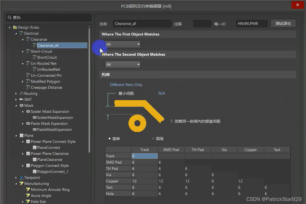This screenshot has height=204, width=306.
Task: Open the first object matches All dropdown
Action: [x=123, y=44]
